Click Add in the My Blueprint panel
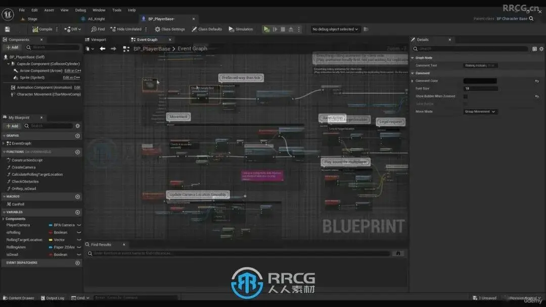The width and height of the screenshot is (546, 307). (12, 126)
